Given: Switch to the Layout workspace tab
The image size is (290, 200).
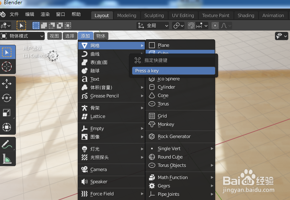Looking at the screenshot, I should tap(102, 15).
